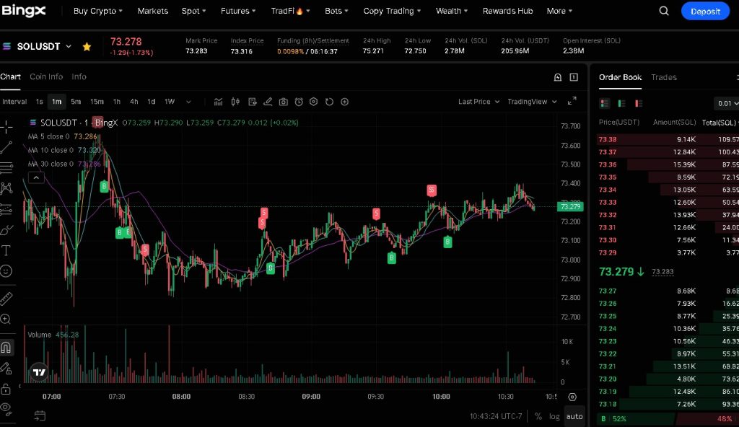Toggle the SOLUSDT favorite star
Screen dimensions: 739x427
[x=87, y=47]
